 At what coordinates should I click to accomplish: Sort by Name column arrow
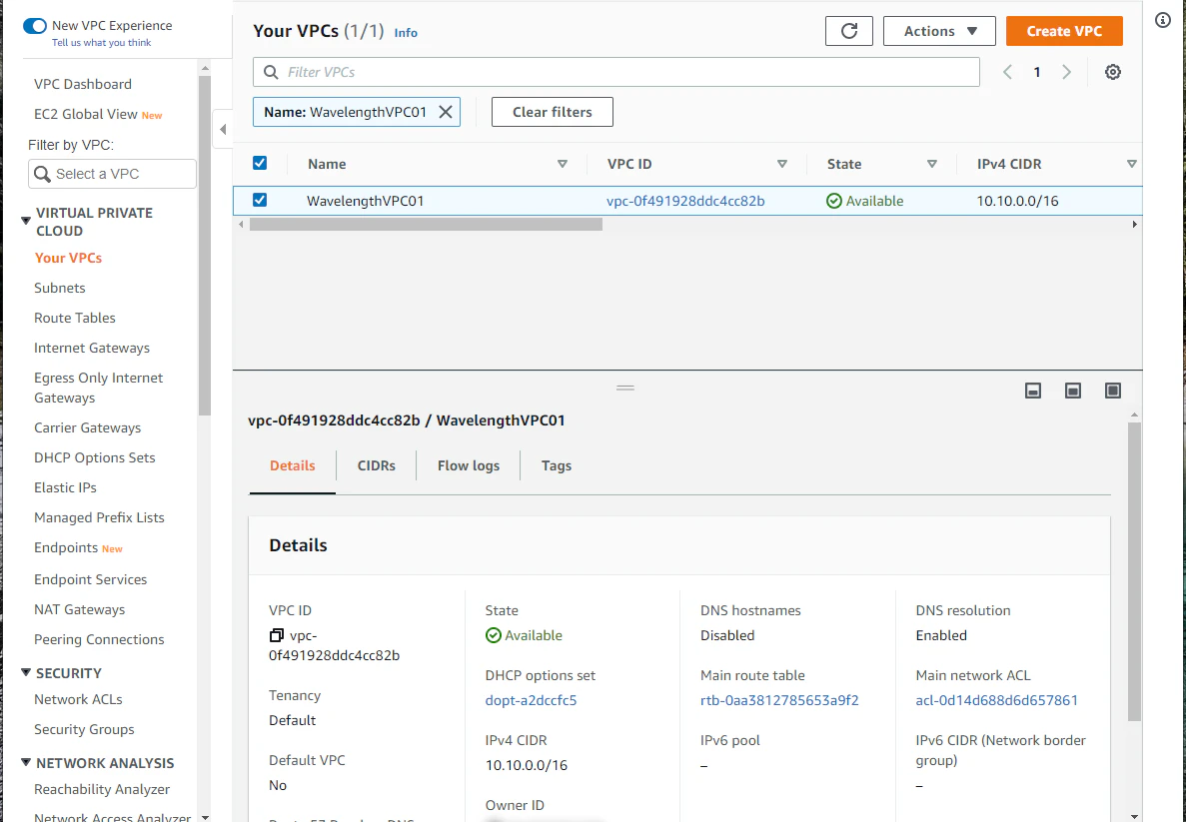(x=562, y=164)
